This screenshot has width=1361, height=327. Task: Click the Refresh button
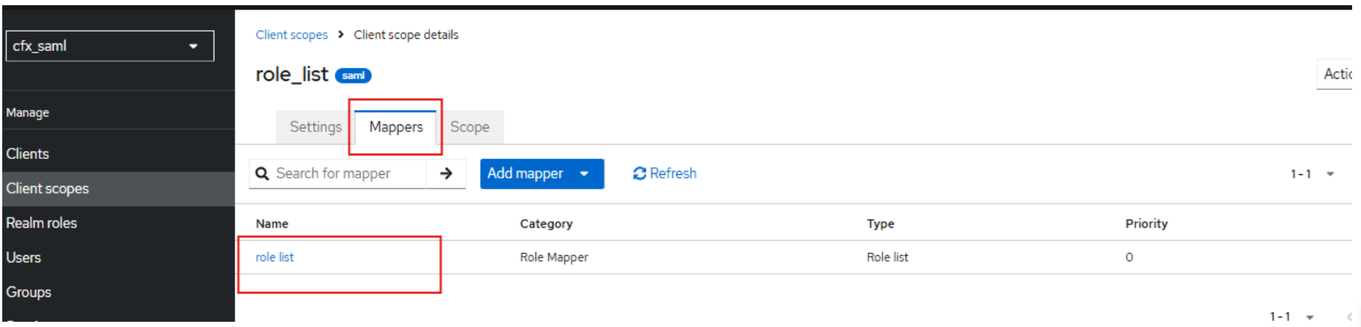point(664,173)
